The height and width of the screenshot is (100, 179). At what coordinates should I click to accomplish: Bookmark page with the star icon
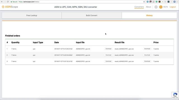144,2
